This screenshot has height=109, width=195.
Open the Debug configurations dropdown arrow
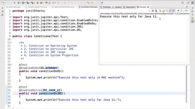point(21,3)
